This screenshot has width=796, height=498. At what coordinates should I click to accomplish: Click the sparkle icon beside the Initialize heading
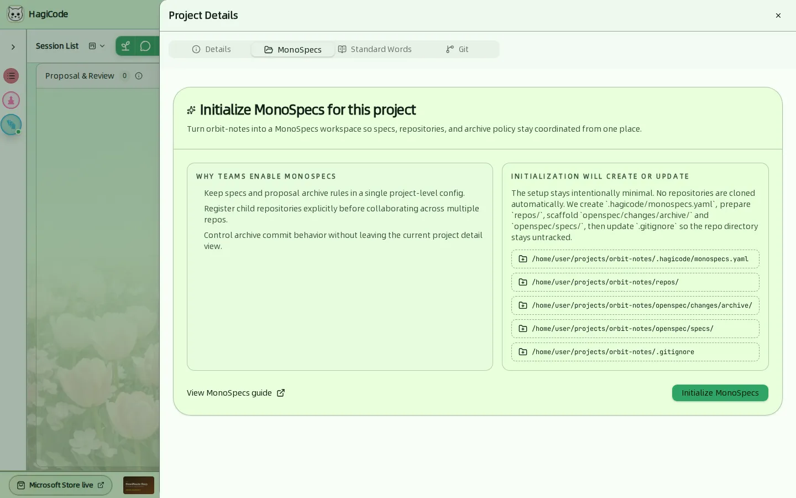pyautogui.click(x=191, y=110)
